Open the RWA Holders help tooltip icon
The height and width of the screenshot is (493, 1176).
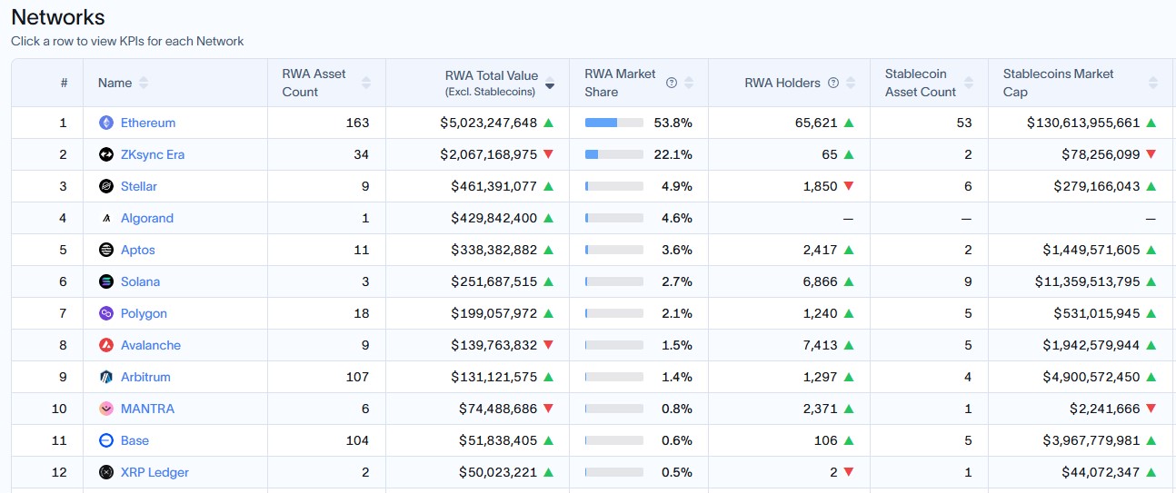pyautogui.click(x=832, y=83)
